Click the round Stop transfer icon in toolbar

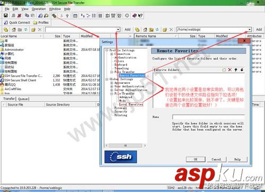coord(127,16)
